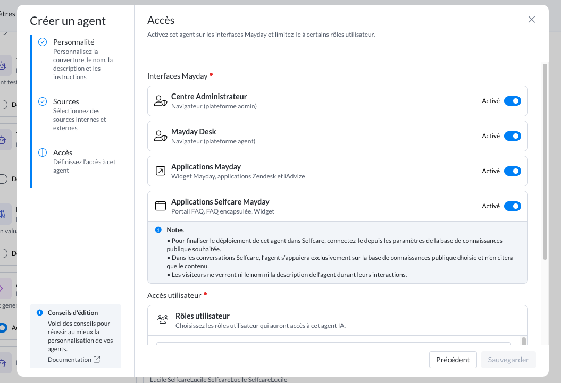Click the Applications Selfcare Mayday window icon
The height and width of the screenshot is (383, 561).
click(160, 206)
